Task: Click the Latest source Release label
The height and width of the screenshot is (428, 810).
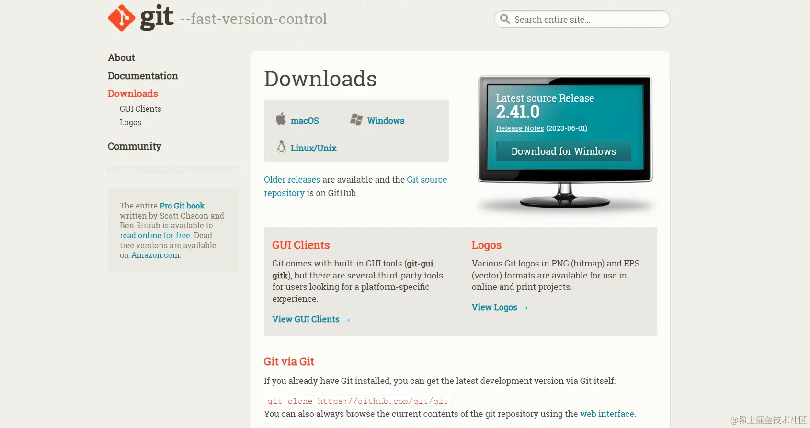Action: tap(545, 98)
